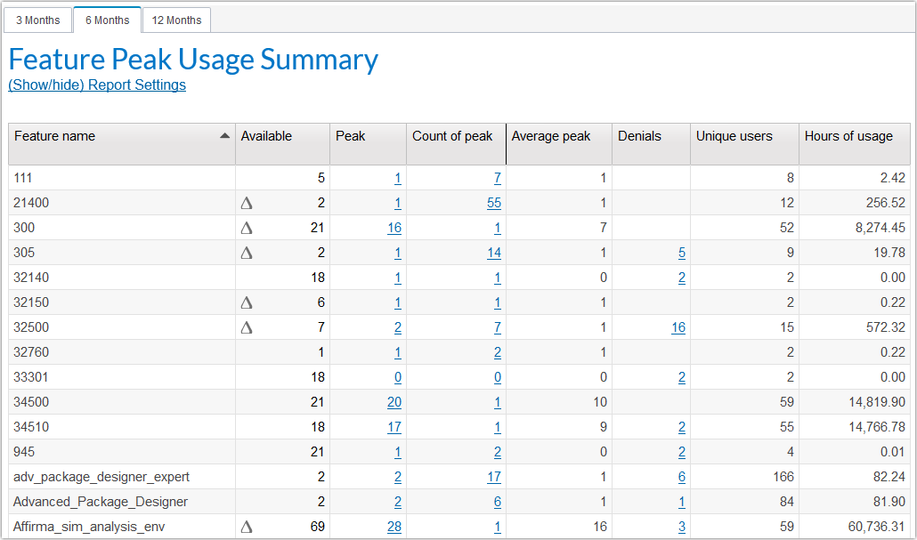The image size is (917, 540).
Task: Click the triangle icon in the 305 row
Action: click(x=247, y=253)
